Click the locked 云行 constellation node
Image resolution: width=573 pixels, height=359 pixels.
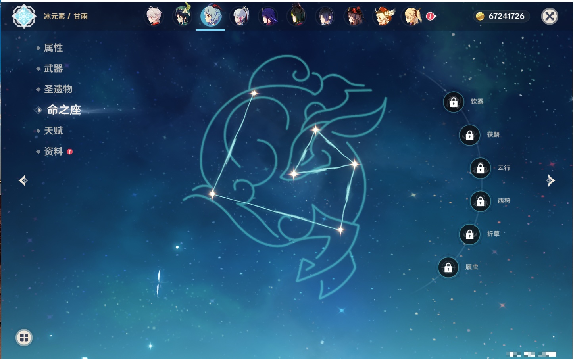click(x=481, y=168)
